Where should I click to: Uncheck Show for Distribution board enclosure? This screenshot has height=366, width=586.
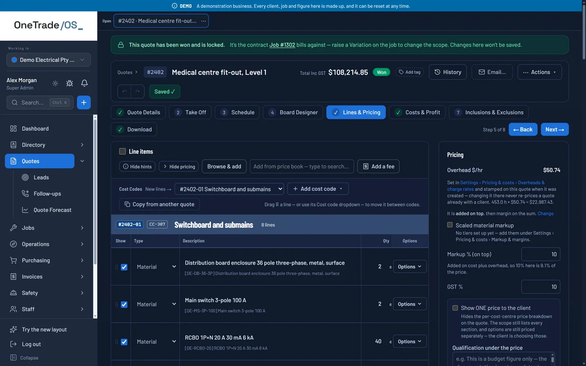click(x=124, y=267)
